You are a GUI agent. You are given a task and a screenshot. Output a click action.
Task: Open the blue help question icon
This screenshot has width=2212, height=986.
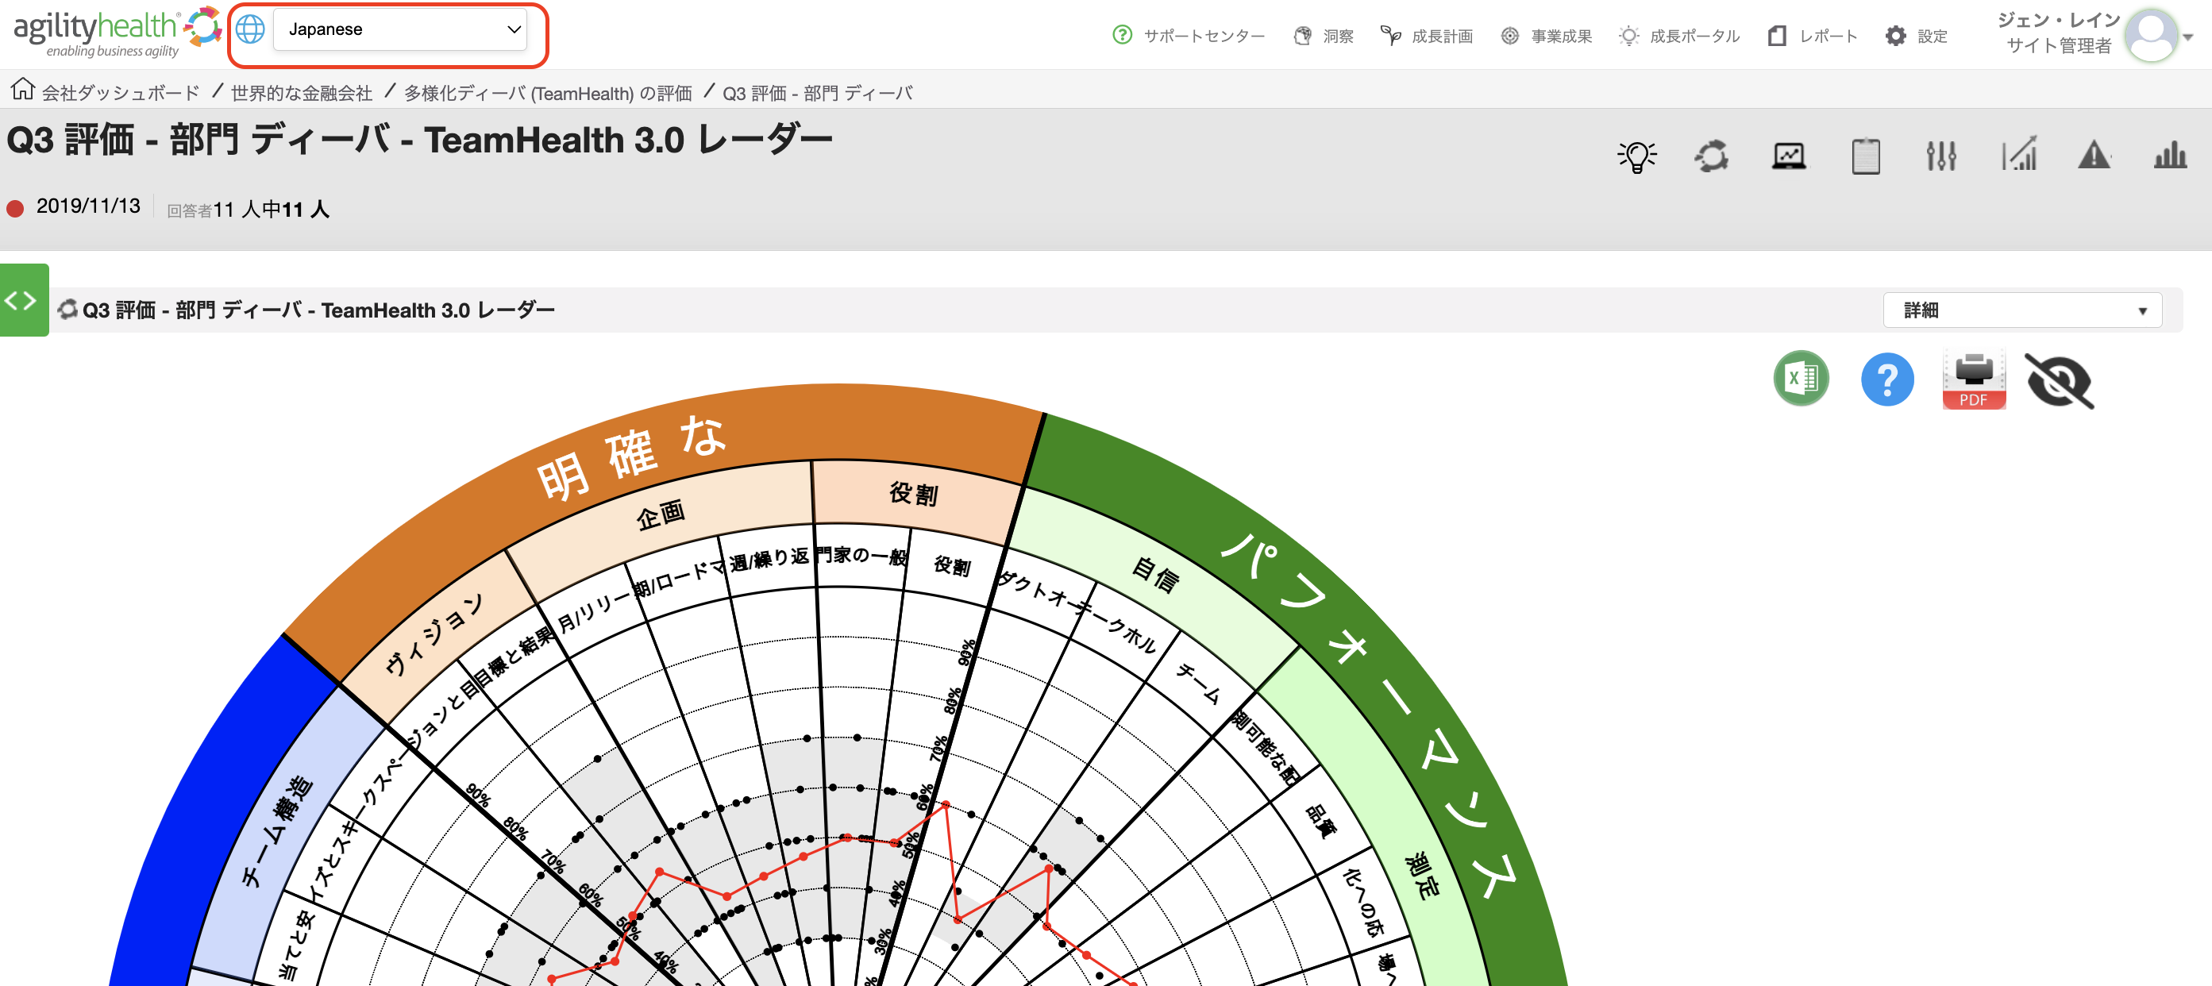tap(1886, 379)
